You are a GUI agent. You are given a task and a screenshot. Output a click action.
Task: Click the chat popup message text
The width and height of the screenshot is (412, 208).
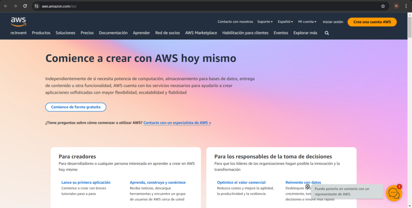click(342, 192)
